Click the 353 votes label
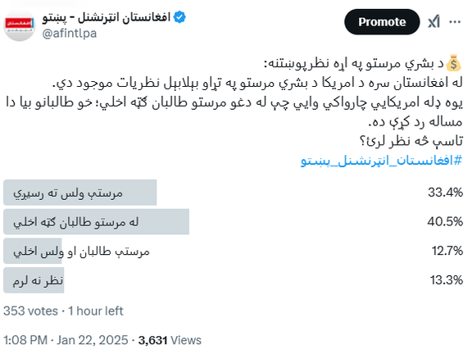The height and width of the screenshot is (354, 472). (30, 311)
